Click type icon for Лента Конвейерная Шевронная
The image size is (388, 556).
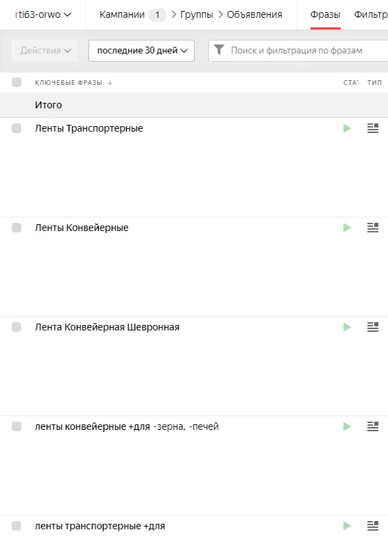pyautogui.click(x=373, y=327)
